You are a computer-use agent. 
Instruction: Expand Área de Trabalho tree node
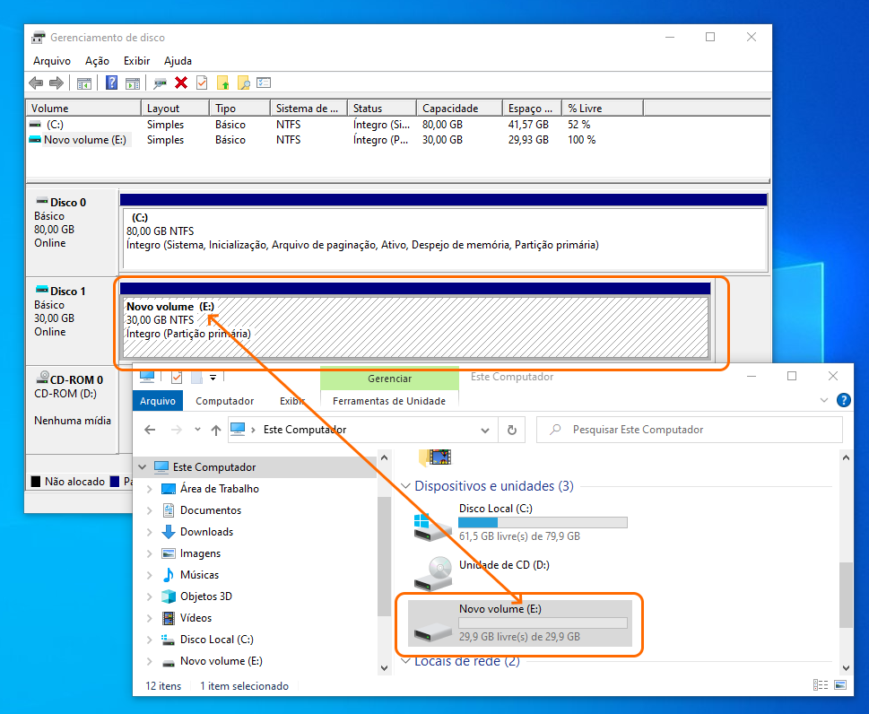point(149,489)
